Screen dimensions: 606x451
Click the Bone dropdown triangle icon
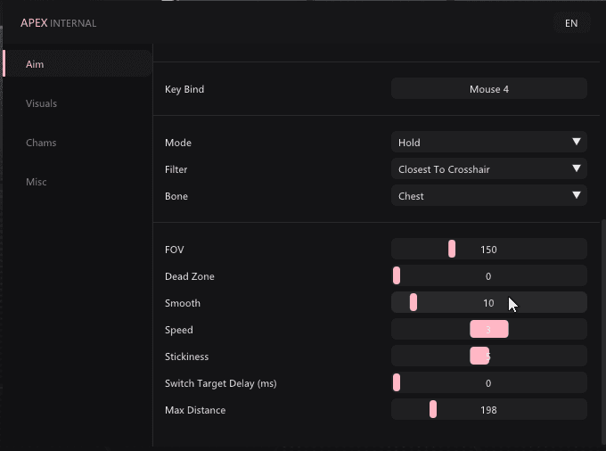coord(577,195)
